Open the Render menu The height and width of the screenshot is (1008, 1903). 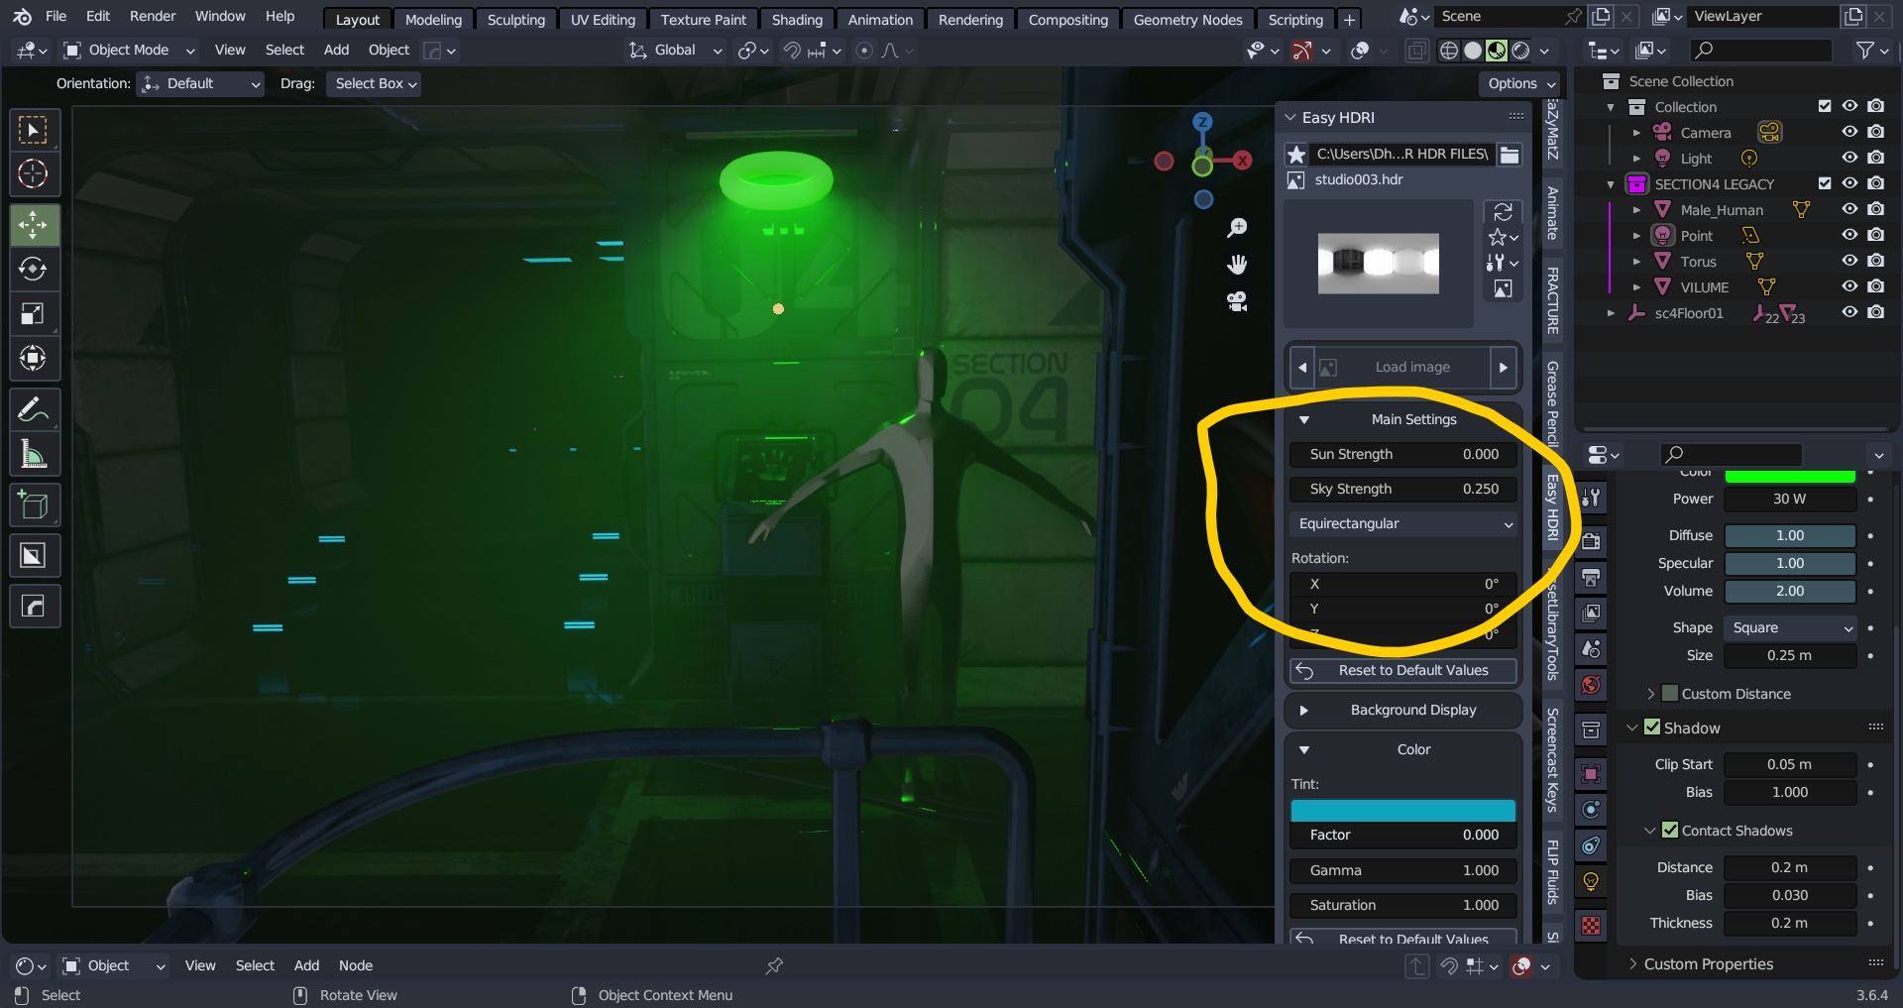(x=153, y=16)
